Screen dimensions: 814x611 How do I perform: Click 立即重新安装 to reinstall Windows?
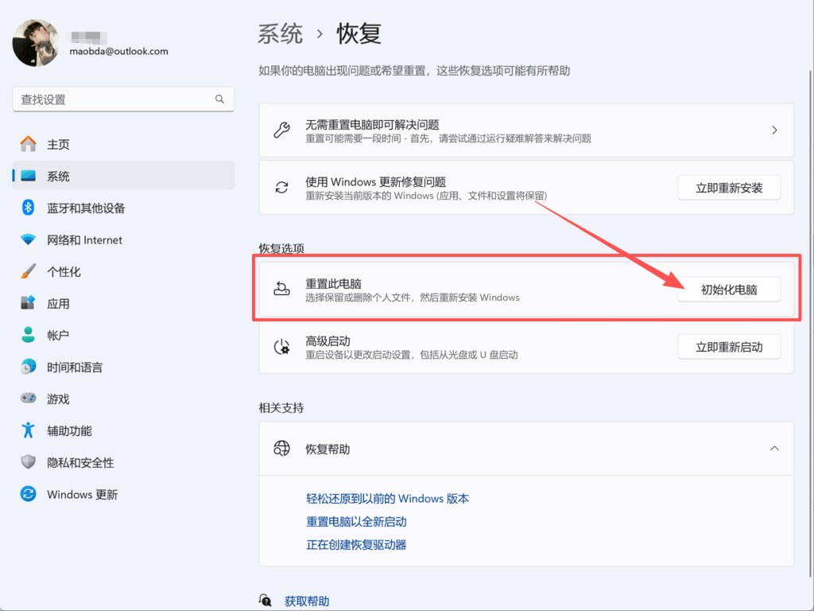(x=728, y=187)
